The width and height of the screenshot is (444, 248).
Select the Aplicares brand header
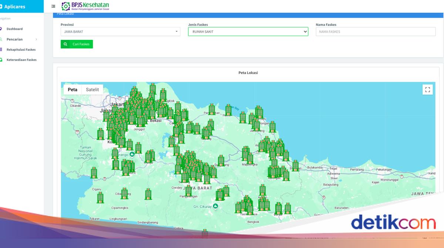coord(15,6)
